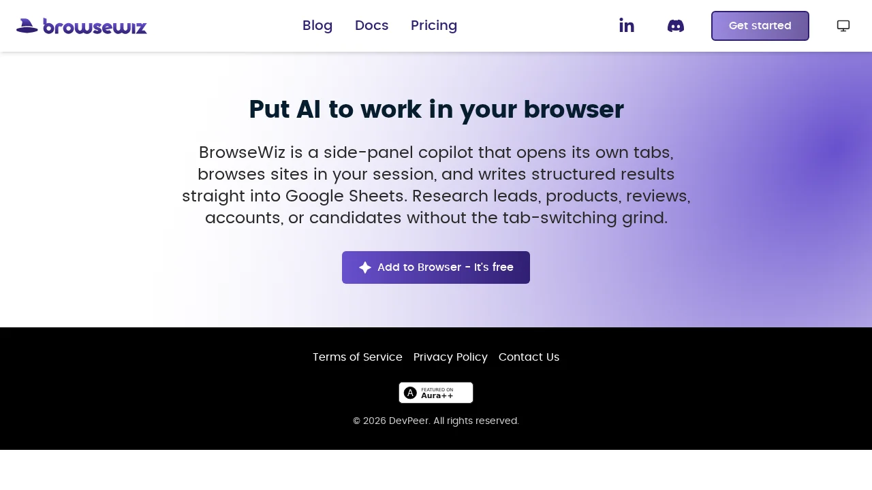Click the Get started button

(760, 25)
